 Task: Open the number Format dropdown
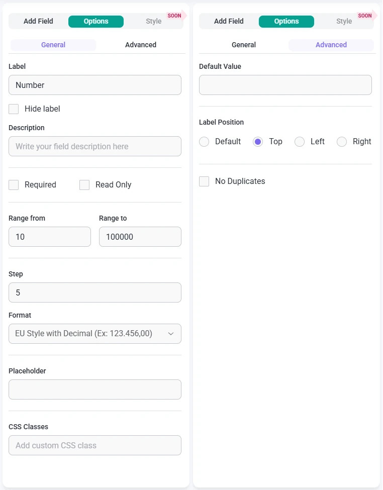[94, 333]
